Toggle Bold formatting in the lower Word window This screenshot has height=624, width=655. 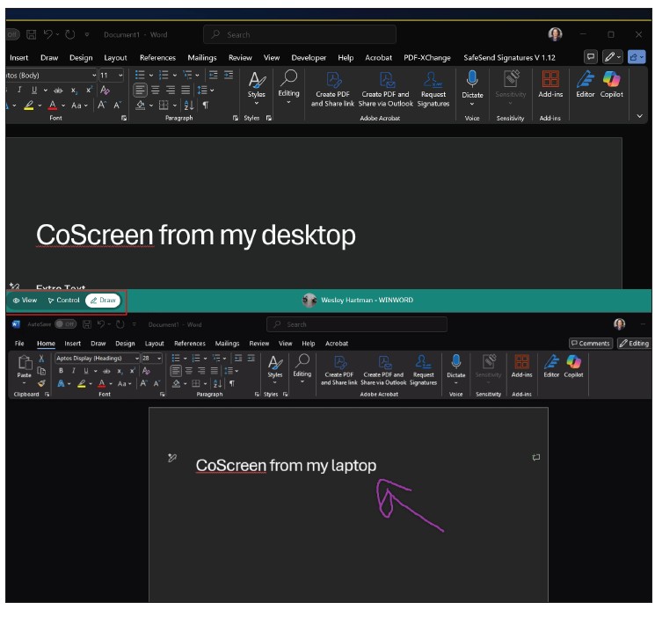point(61,371)
